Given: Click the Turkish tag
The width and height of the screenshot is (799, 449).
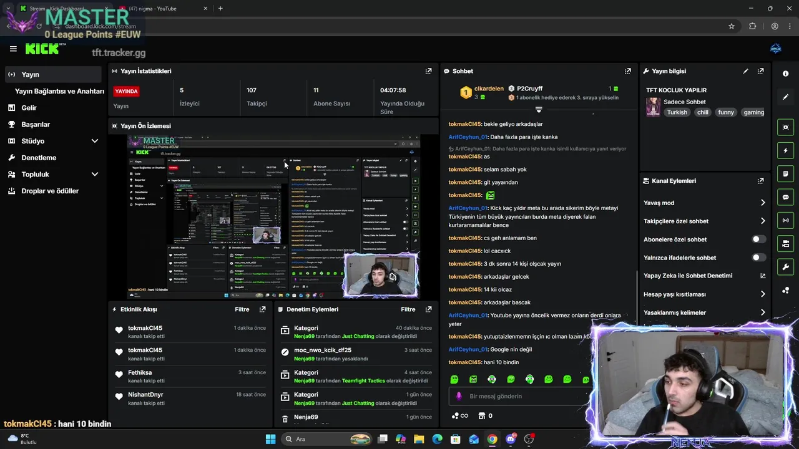Looking at the screenshot, I should 677,112.
